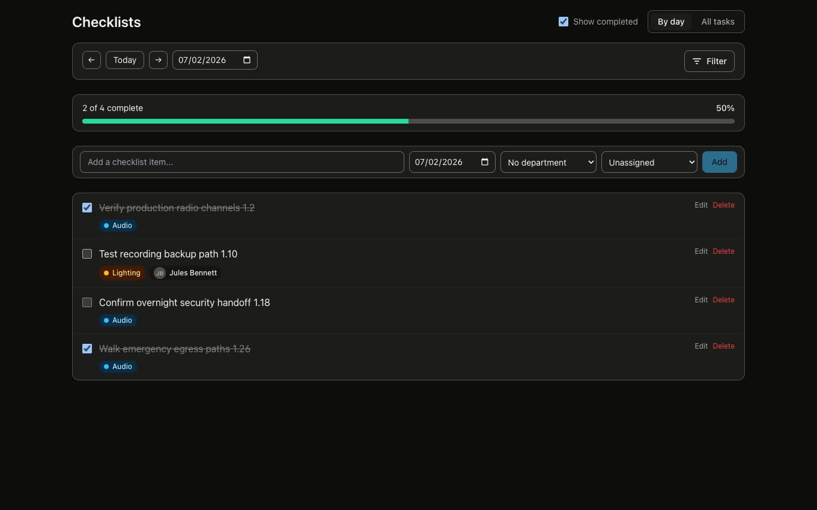The image size is (817, 510).
Task: Edit Walk emergency egress paths 1.26
Action: (x=701, y=346)
